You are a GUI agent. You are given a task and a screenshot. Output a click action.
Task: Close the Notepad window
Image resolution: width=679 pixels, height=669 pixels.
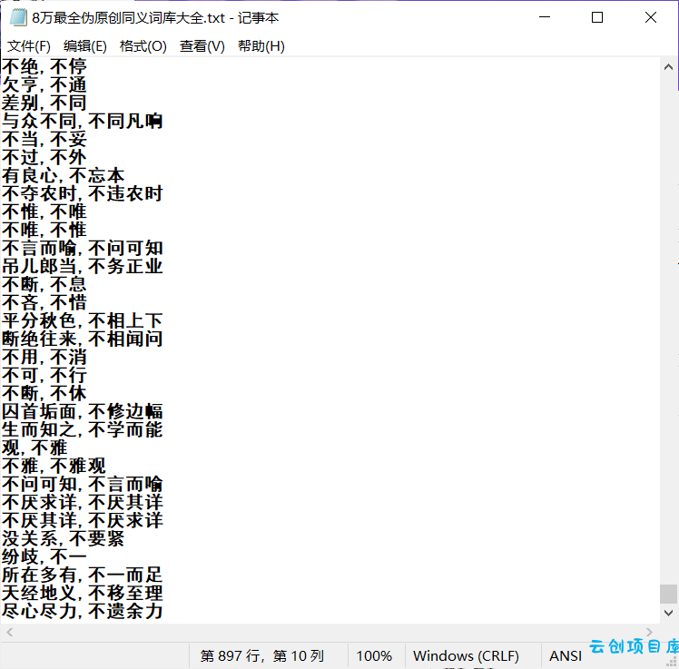pyautogui.click(x=651, y=17)
